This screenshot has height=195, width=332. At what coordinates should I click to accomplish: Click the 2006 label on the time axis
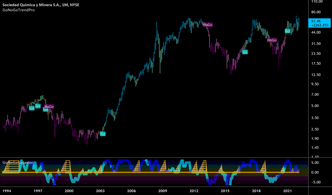[x=131, y=191]
